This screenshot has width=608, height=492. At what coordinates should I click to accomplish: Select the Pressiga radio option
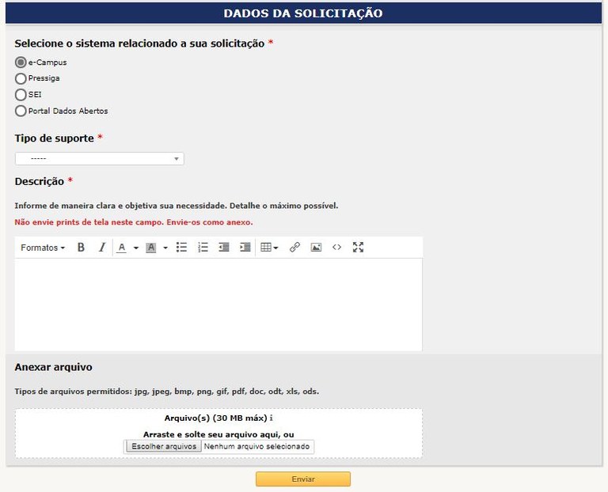click(x=21, y=78)
